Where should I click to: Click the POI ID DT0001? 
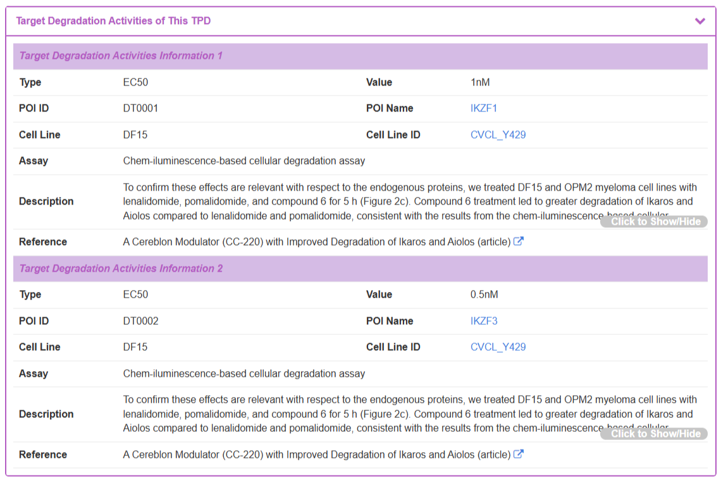(140, 108)
